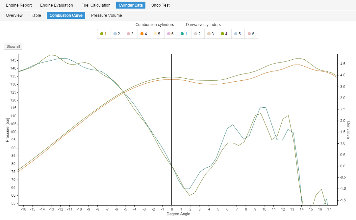Click the orange dot icon for combustion cylinder 4
This screenshot has width=356, height=220.
[x=142, y=34]
